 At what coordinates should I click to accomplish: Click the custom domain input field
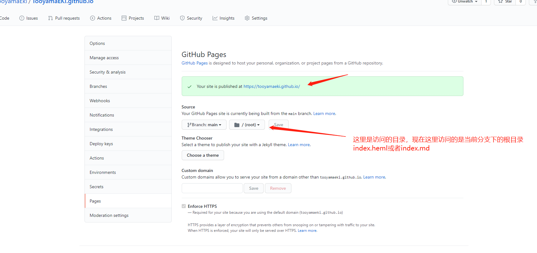pyautogui.click(x=212, y=188)
